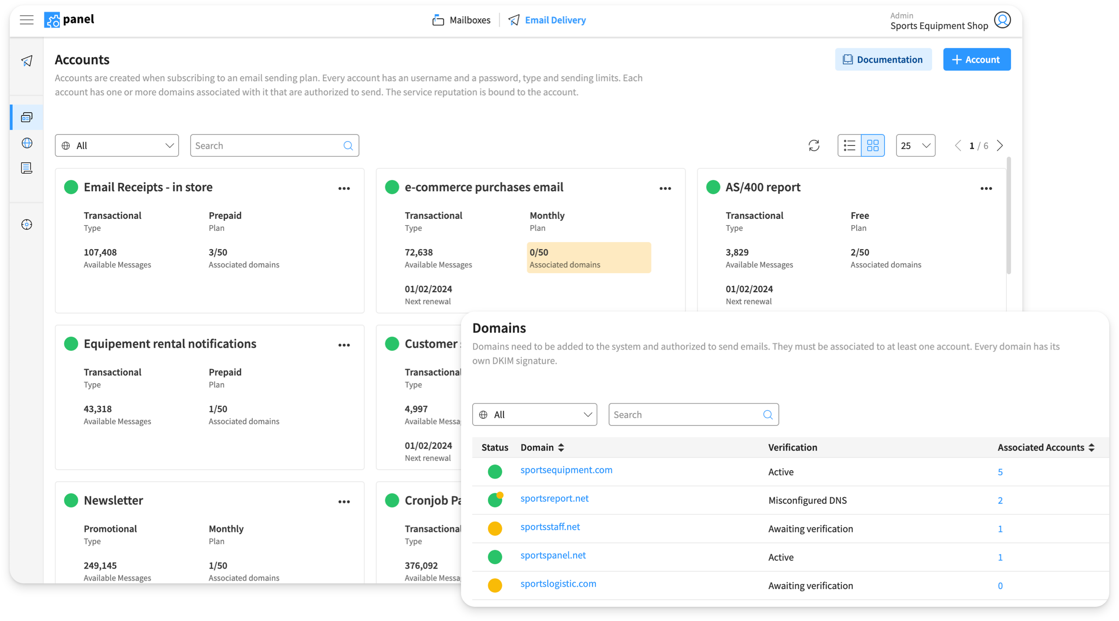Switch to grid card view

tap(873, 145)
